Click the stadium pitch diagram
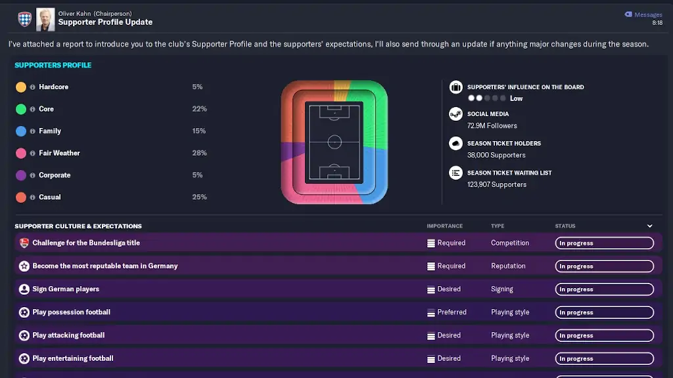 coord(334,142)
